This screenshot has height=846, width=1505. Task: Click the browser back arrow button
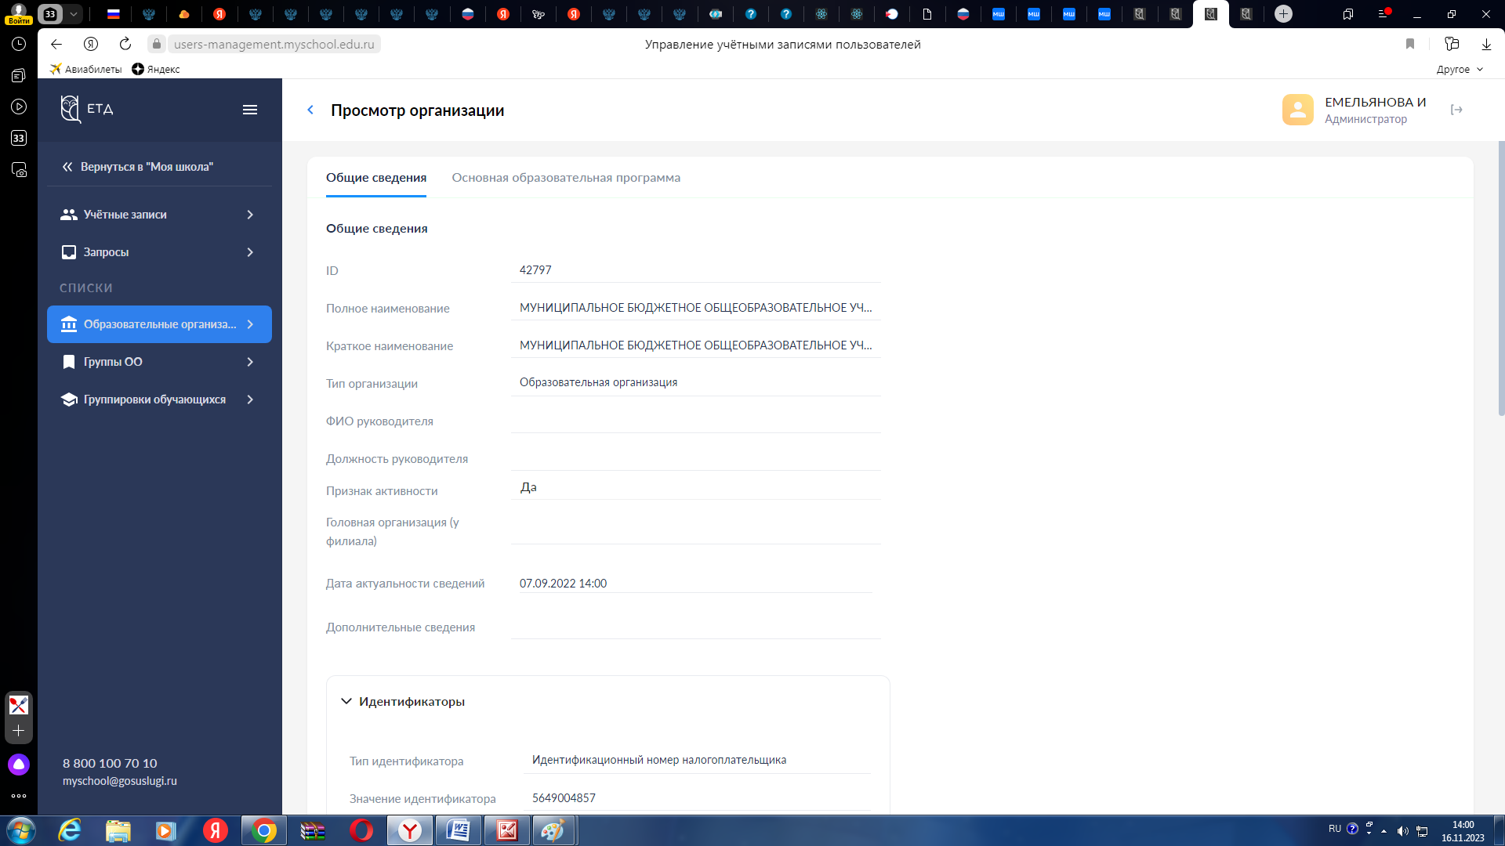point(56,44)
